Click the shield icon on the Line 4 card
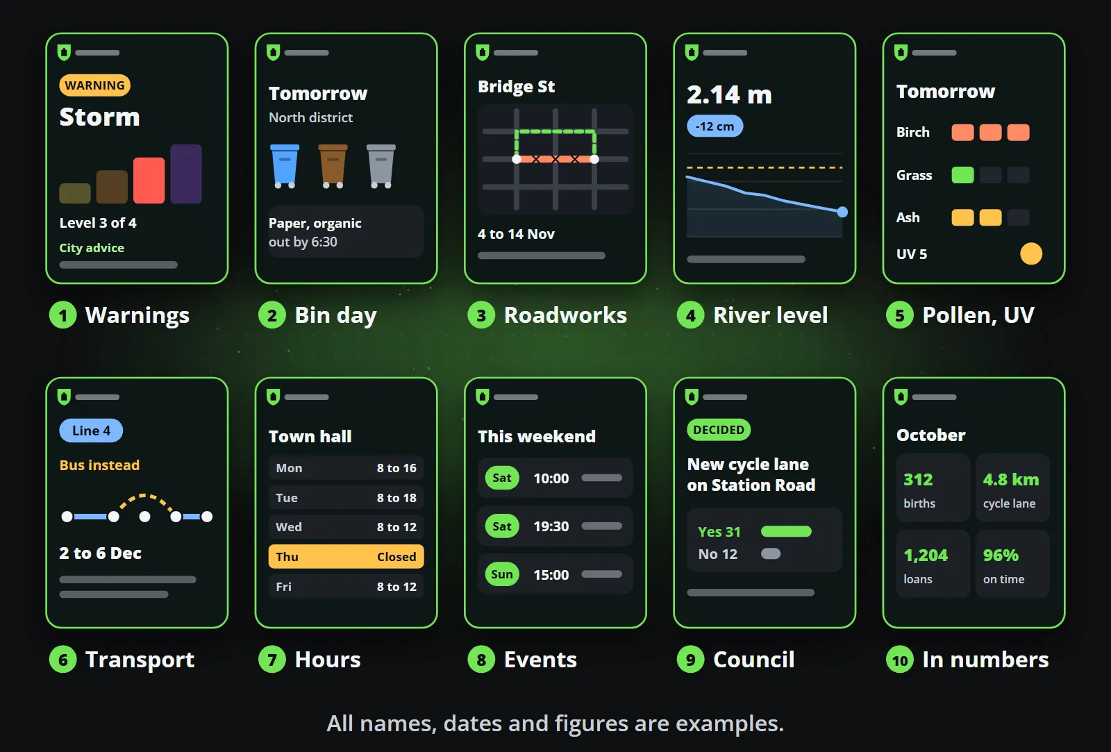Viewport: 1111px width, 752px height. click(x=64, y=396)
